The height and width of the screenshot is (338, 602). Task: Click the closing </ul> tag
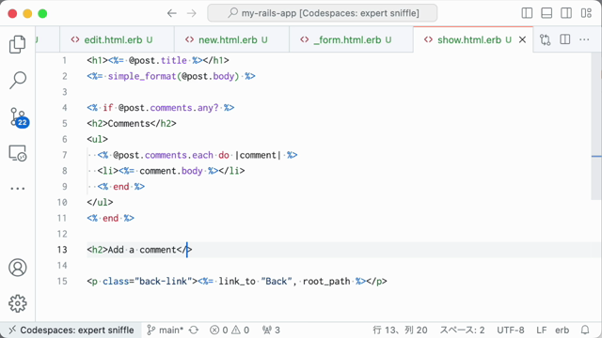(100, 203)
